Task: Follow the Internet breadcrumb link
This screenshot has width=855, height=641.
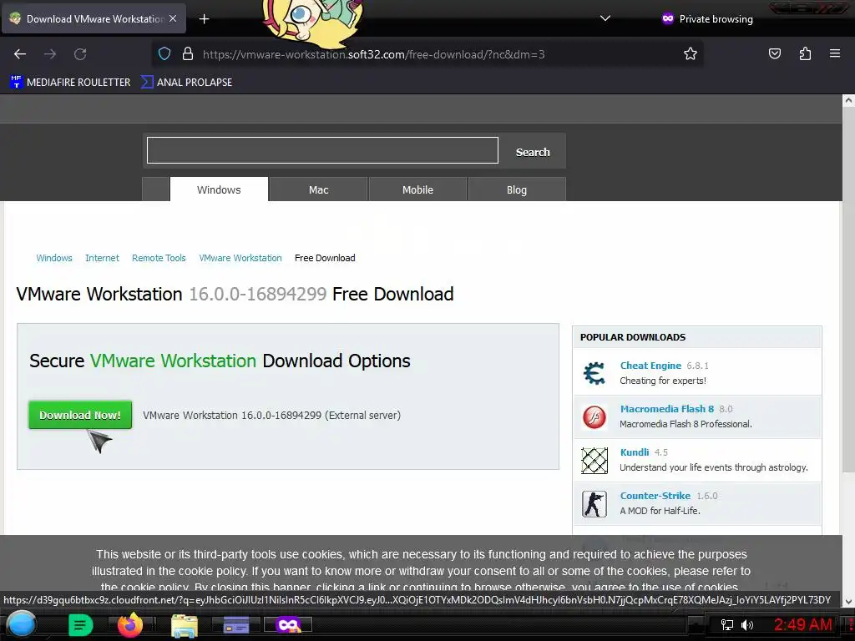Action: [x=102, y=258]
